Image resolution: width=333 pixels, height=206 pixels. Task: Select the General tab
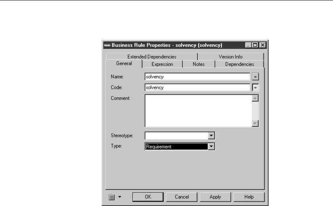124,63
